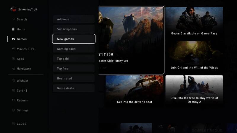The width and height of the screenshot is (237, 133).
Task: Open the shopping Cart icon
Action: 13,90
